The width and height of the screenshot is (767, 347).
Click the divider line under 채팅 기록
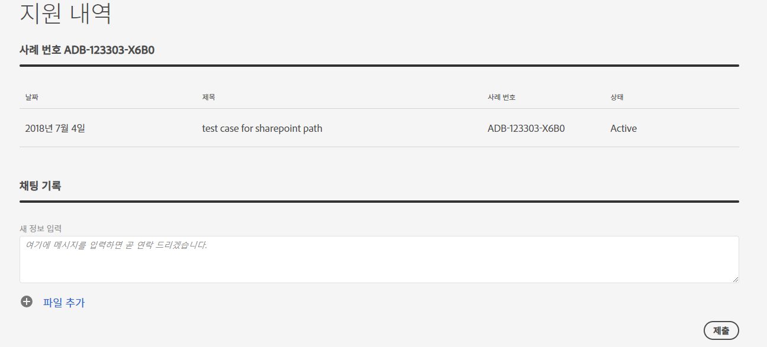[x=379, y=202]
